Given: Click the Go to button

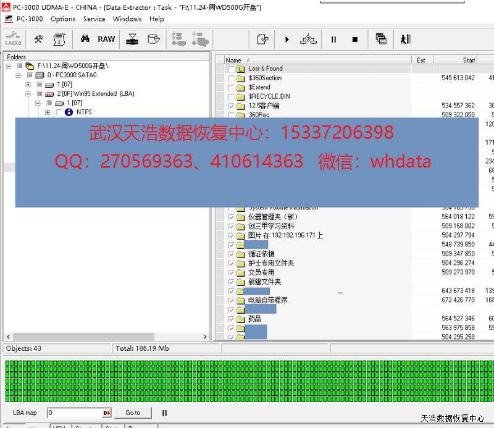Looking at the screenshot, I should [133, 413].
